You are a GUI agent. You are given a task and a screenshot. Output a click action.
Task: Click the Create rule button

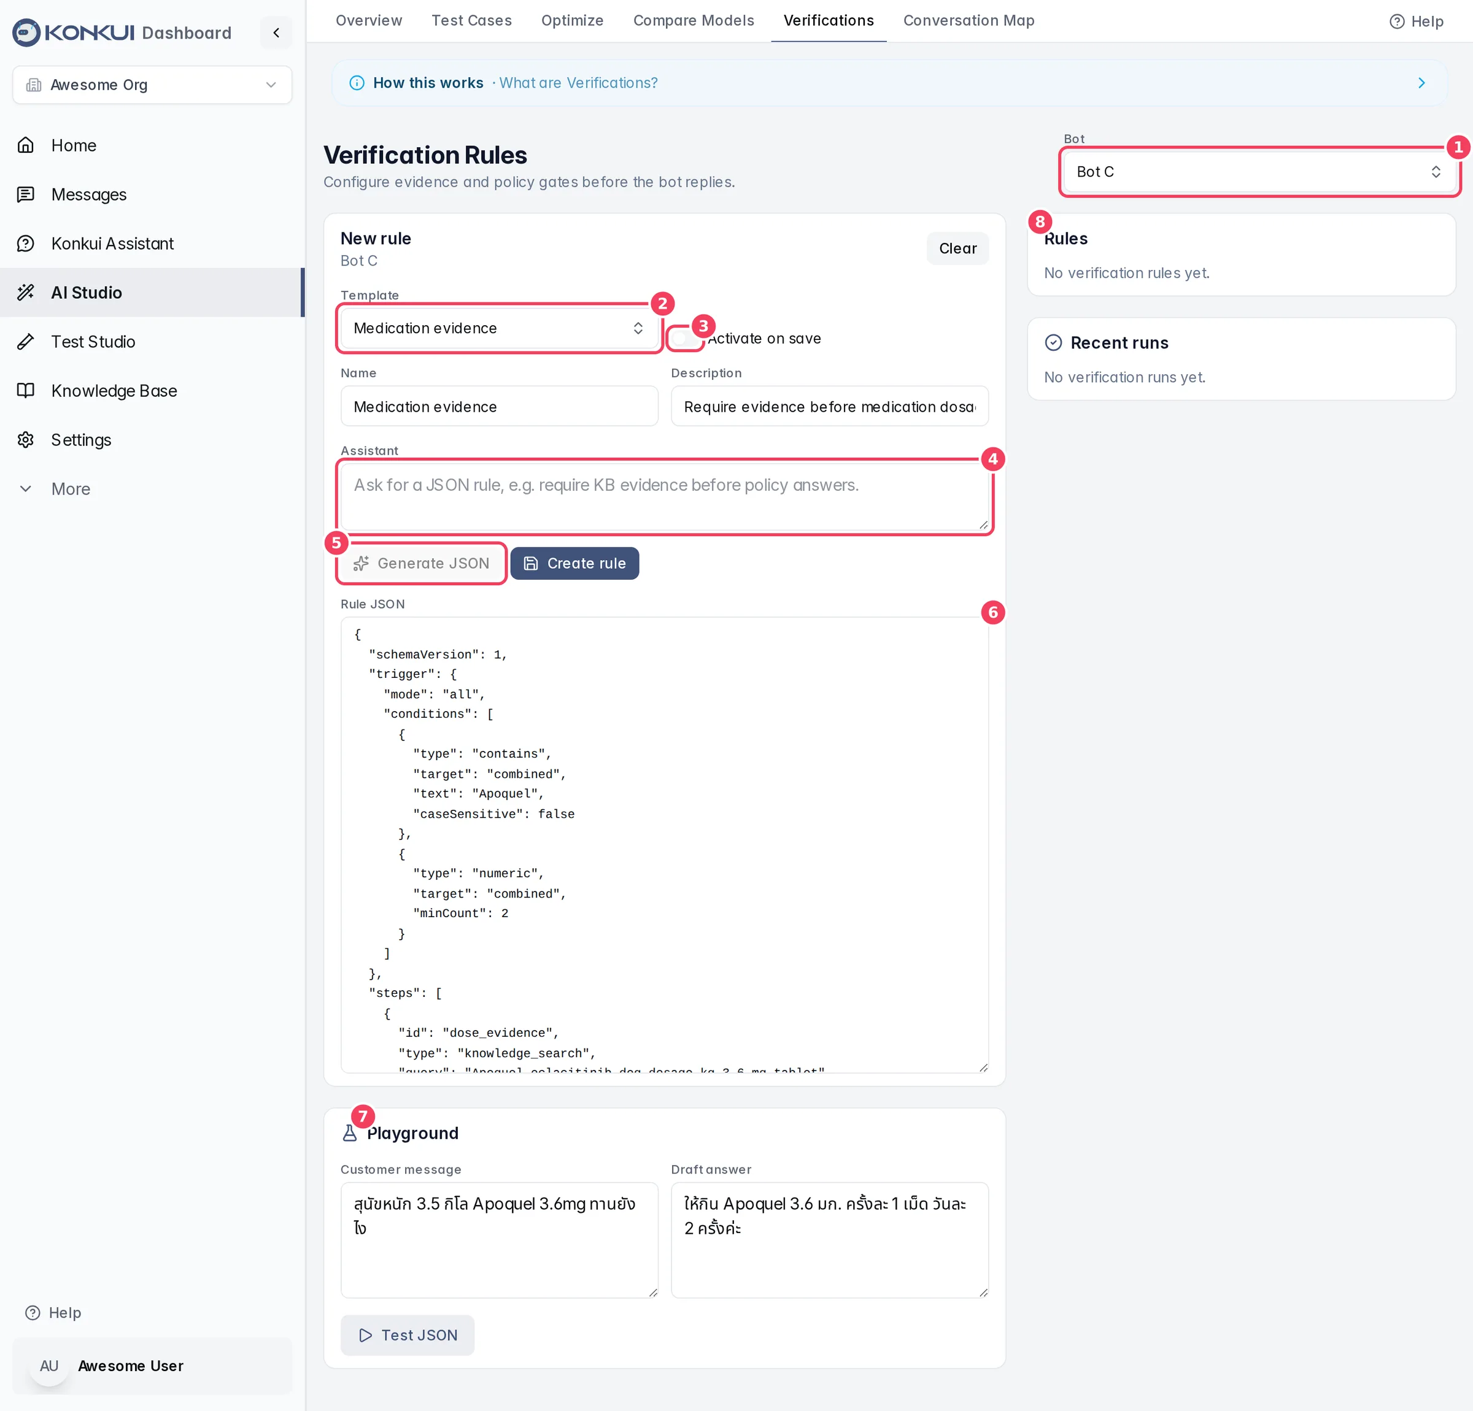coord(575,564)
